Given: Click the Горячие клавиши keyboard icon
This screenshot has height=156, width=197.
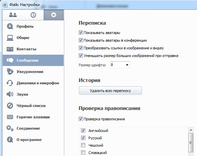Looking at the screenshot, I should click(10, 117).
